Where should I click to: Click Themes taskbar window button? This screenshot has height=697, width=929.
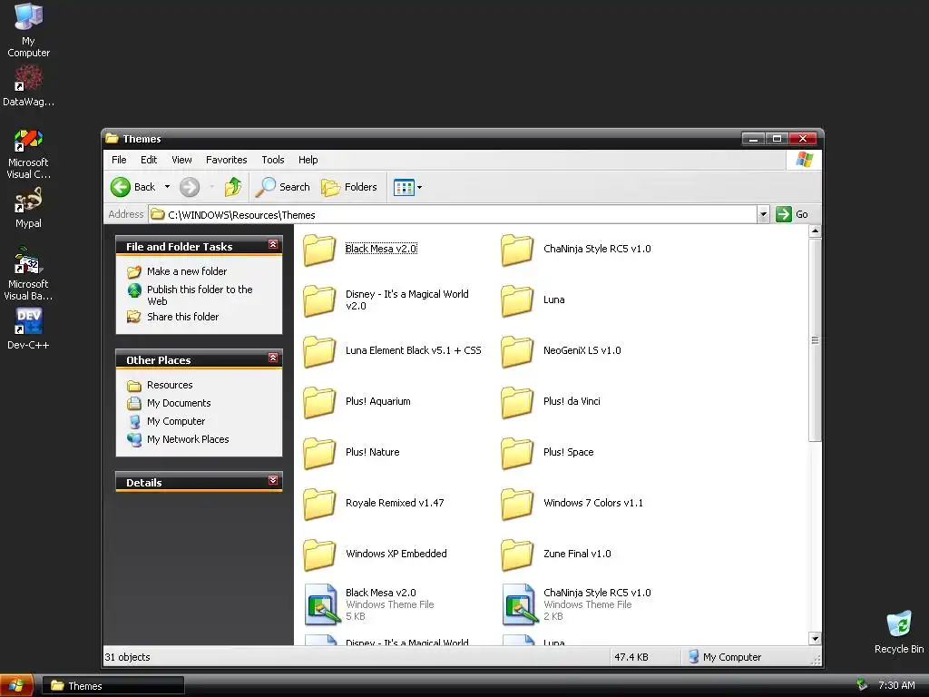[112, 686]
